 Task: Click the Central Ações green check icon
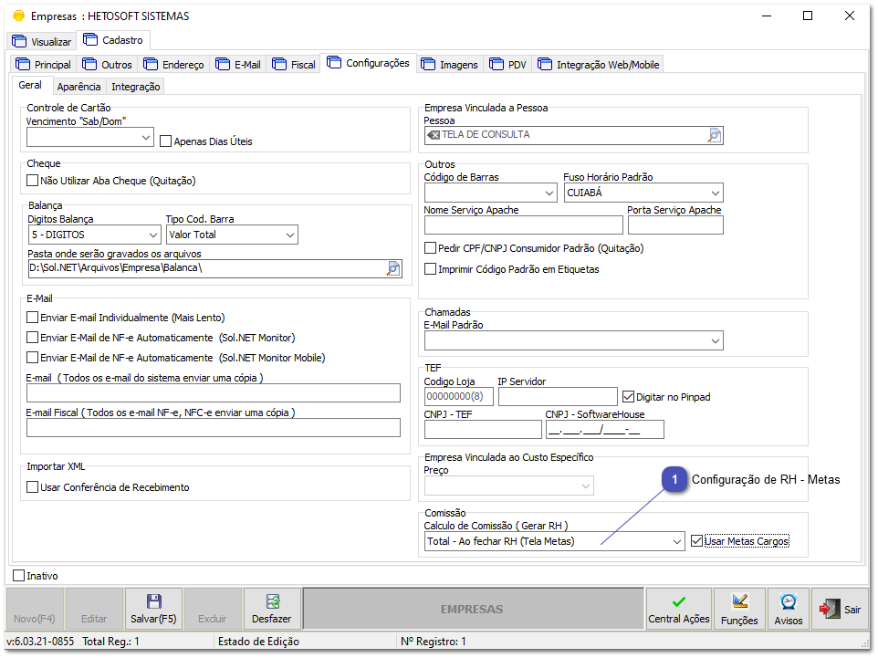(678, 601)
